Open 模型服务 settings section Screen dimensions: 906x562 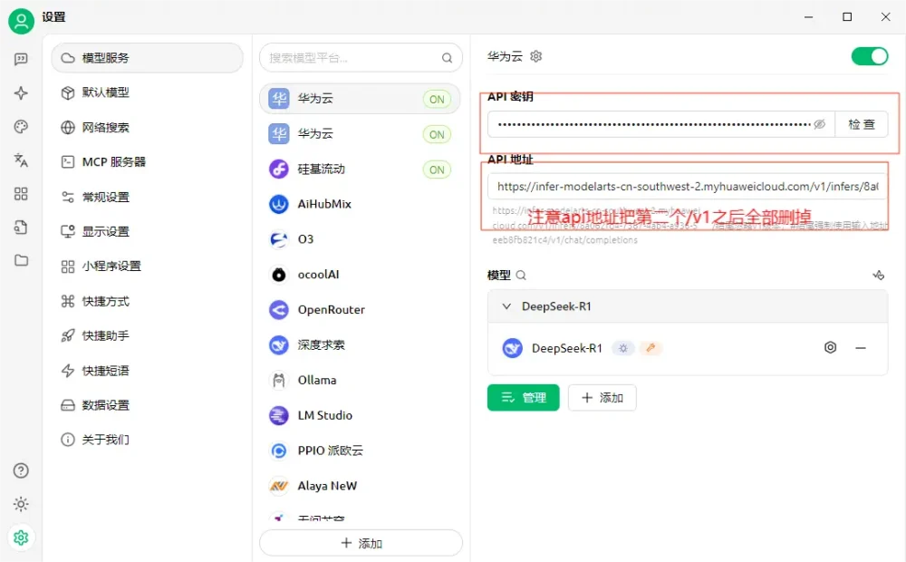[x=148, y=58]
